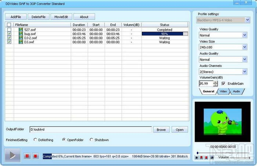Viewport: 257px width, 166px height.
Task: Stop conversion using red stop icon
Action: [35, 156]
